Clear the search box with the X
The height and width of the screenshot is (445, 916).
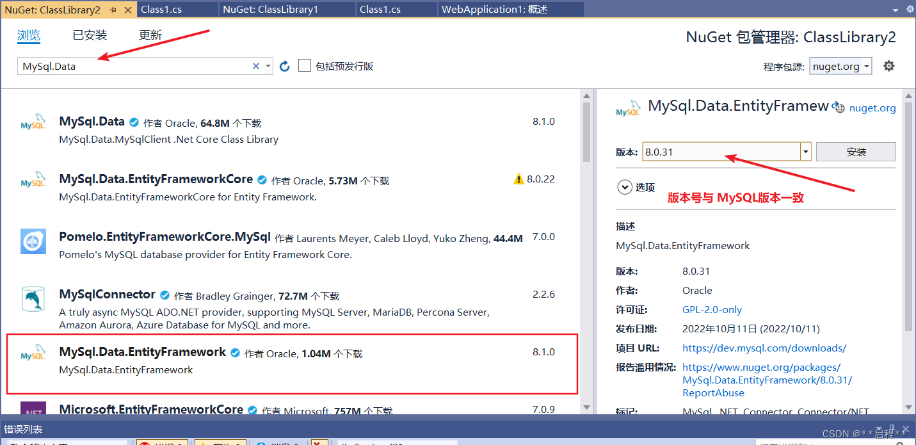(x=255, y=65)
